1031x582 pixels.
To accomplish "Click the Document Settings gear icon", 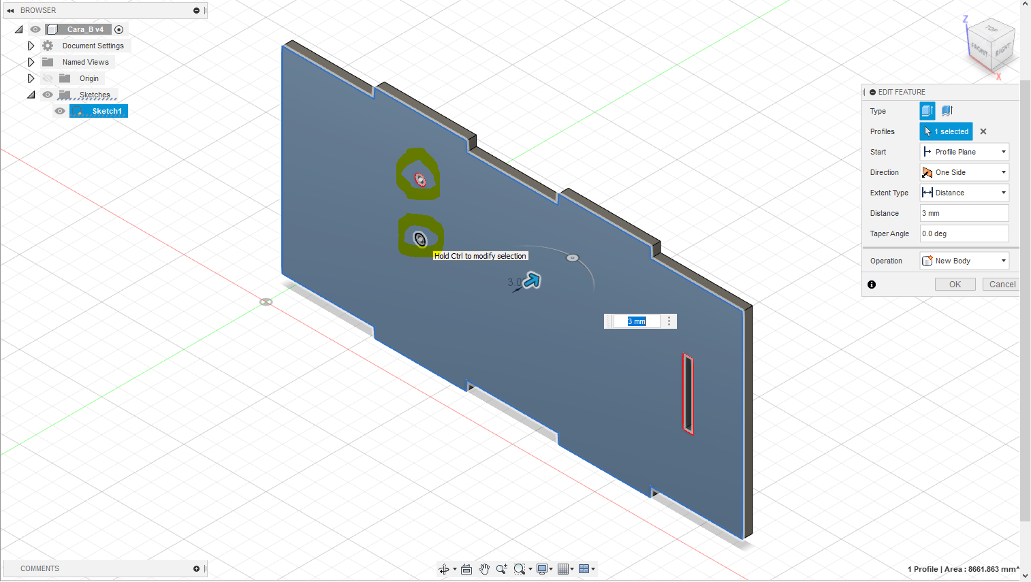I will (48, 46).
